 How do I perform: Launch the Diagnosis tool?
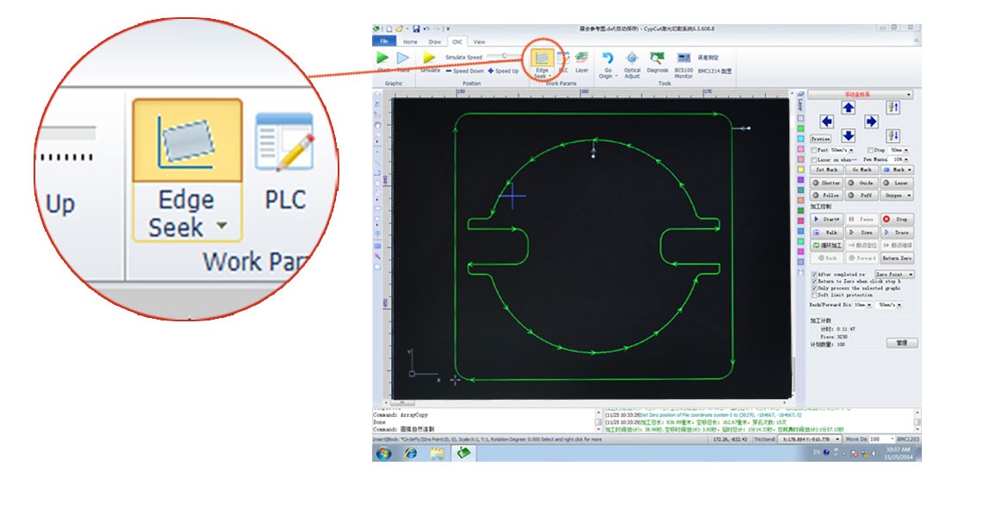[x=657, y=59]
